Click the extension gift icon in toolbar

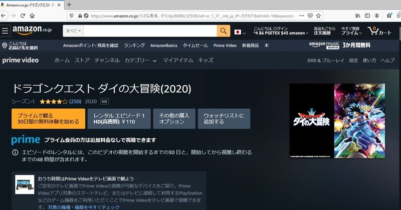click(x=389, y=16)
